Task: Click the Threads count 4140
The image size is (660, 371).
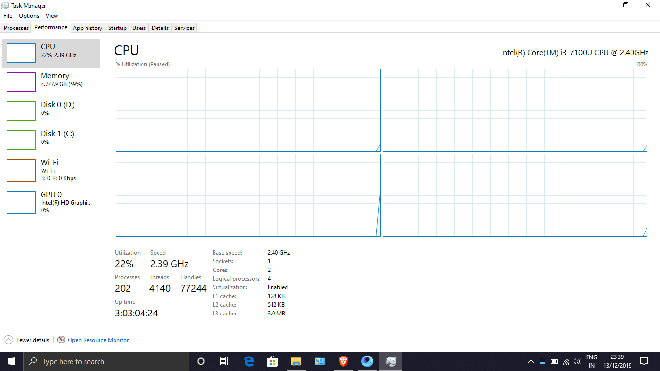Action: (x=160, y=288)
